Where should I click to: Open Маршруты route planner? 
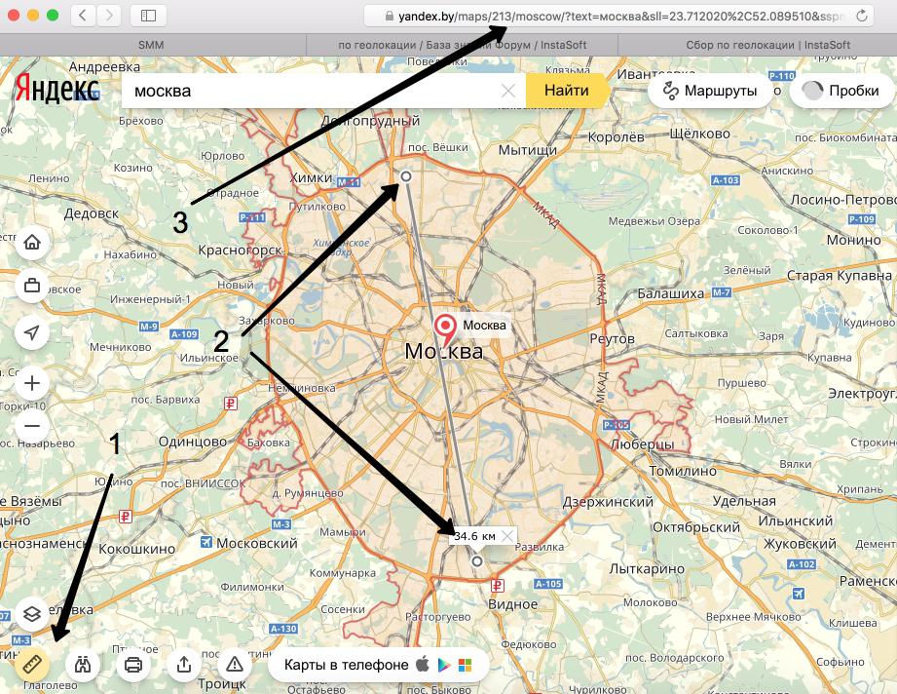pos(710,91)
